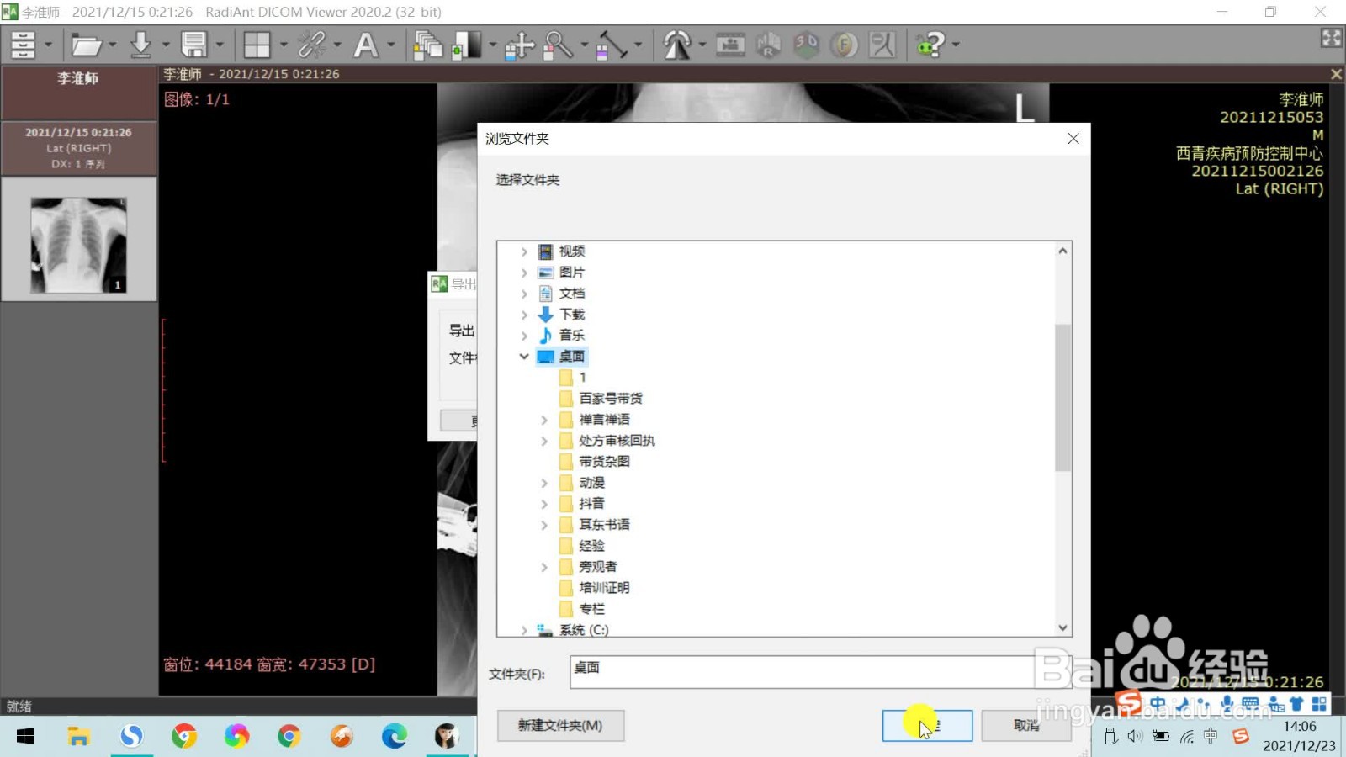Expand the 视频 folder node
Screen dimensions: 1346x757
click(524, 251)
